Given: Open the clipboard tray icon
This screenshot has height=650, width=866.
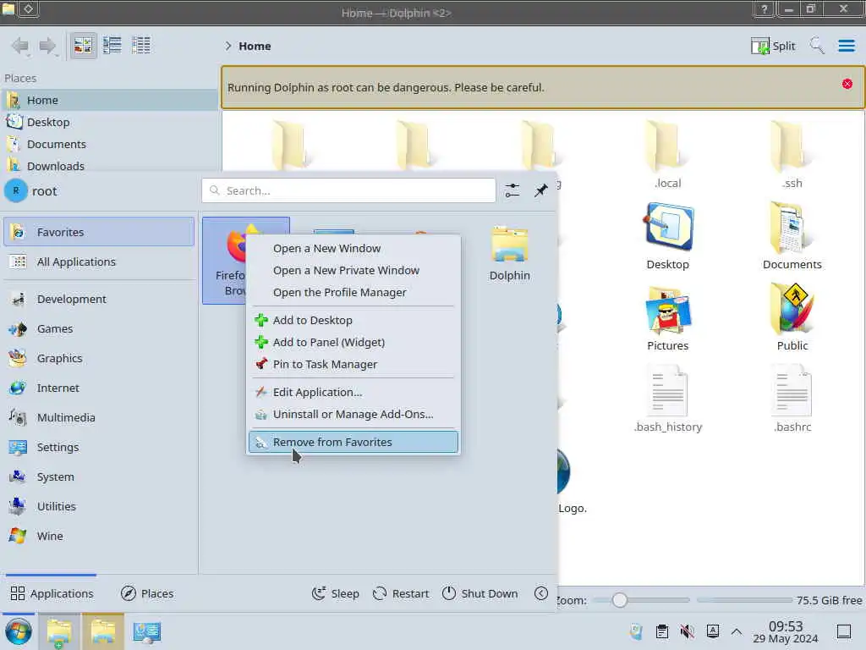Looking at the screenshot, I should [661, 631].
